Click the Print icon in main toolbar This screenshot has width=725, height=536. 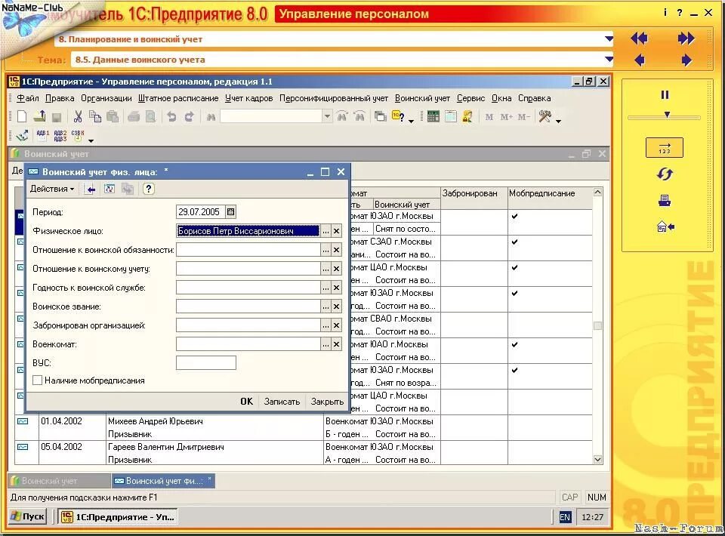[x=134, y=117]
